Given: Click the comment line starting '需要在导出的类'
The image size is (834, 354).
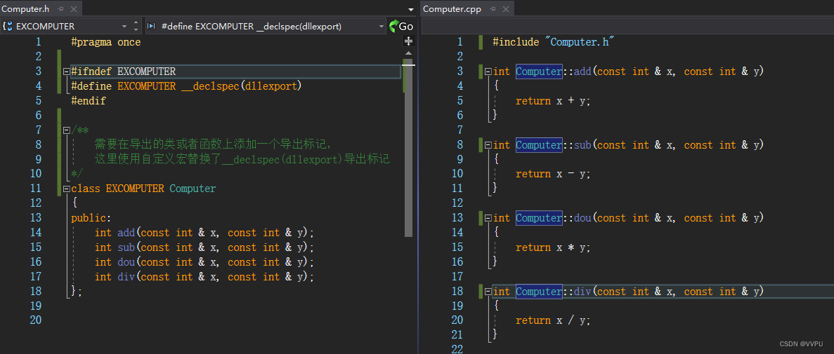Looking at the screenshot, I should [x=214, y=144].
